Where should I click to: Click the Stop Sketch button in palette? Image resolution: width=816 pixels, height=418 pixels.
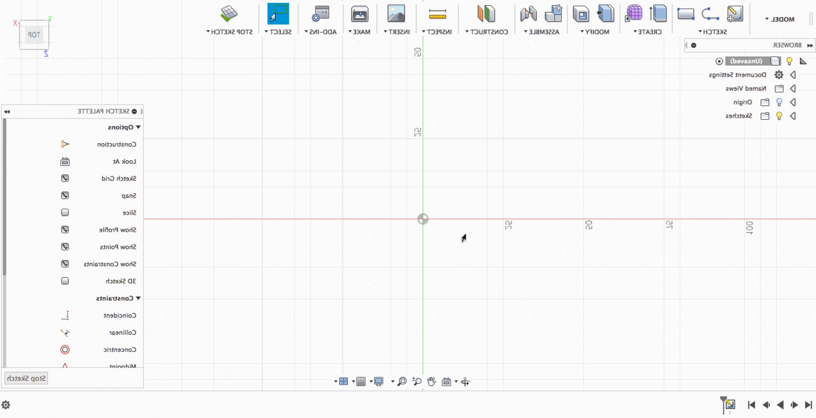pyautogui.click(x=26, y=379)
